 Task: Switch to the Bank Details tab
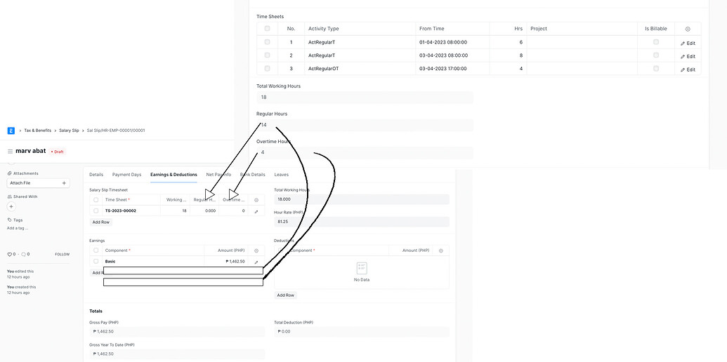(x=253, y=175)
